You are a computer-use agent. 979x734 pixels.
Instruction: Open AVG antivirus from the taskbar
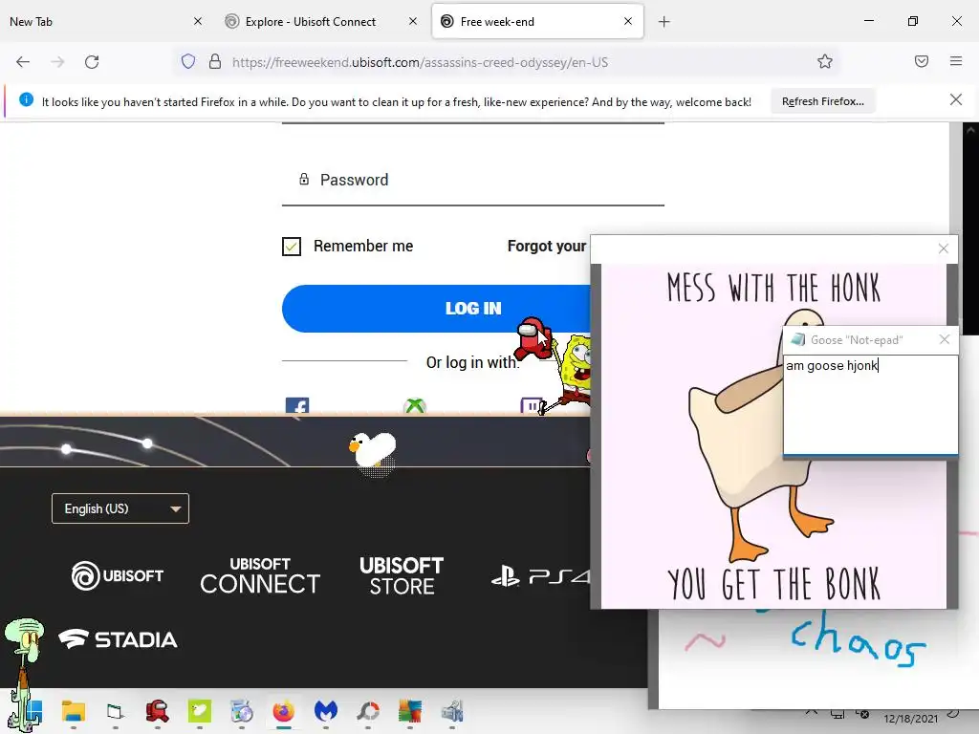410,711
